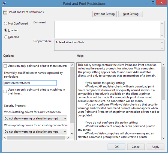The image size is (168, 153).
Task: Click the 'Help:' section label
Action: 80,56
